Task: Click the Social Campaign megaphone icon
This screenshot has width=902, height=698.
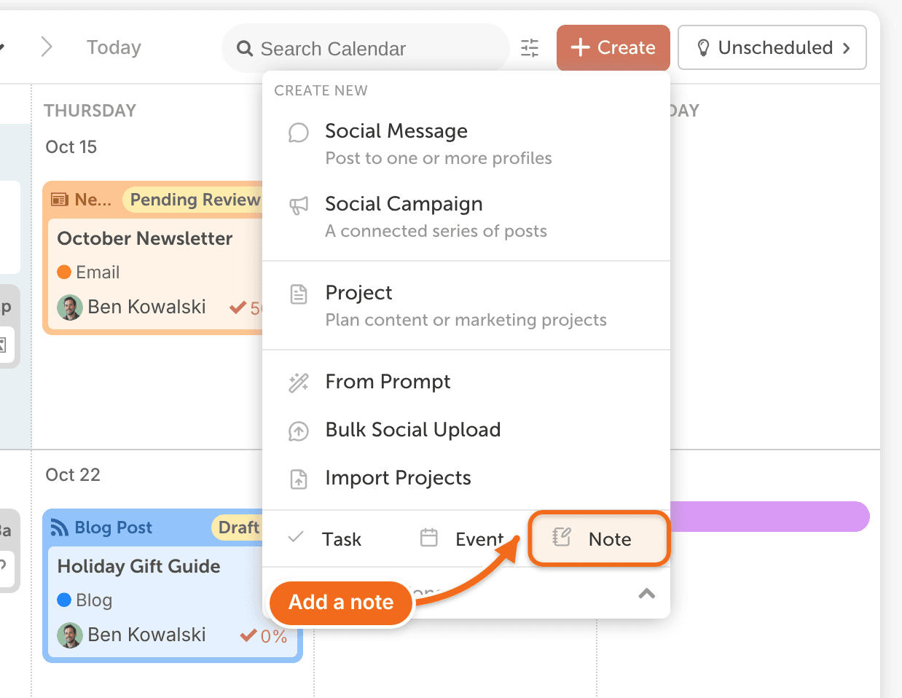Action: coord(299,205)
